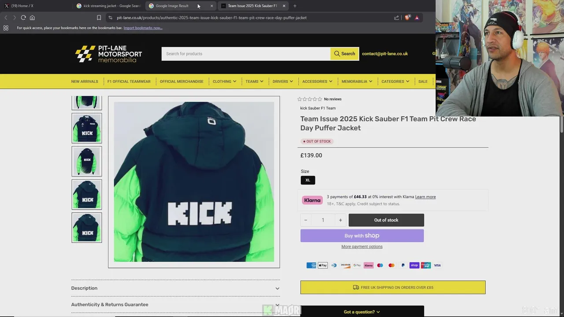Open a new browser tab

295,6
